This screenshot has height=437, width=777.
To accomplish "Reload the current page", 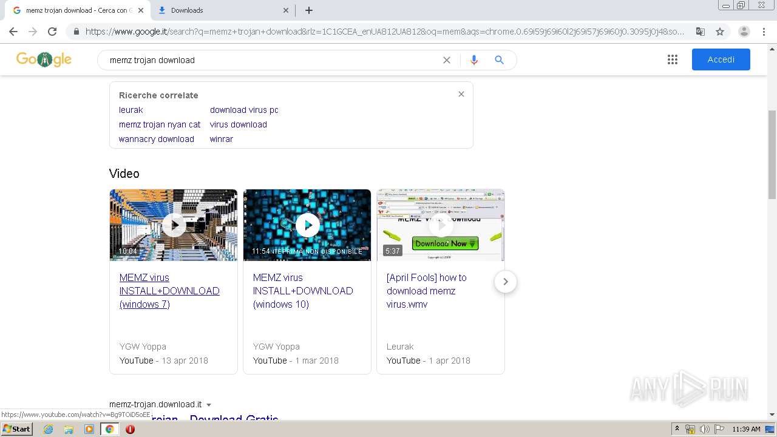I will [52, 32].
